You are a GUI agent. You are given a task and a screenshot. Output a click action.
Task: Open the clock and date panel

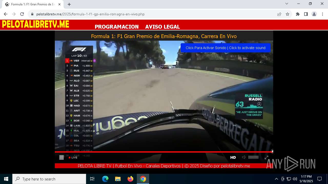click(306, 179)
